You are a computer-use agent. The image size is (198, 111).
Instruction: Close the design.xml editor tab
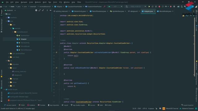point(139,11)
